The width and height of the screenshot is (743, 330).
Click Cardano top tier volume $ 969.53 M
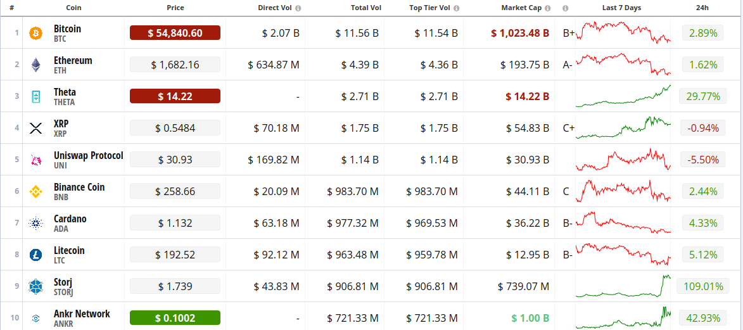pos(432,224)
